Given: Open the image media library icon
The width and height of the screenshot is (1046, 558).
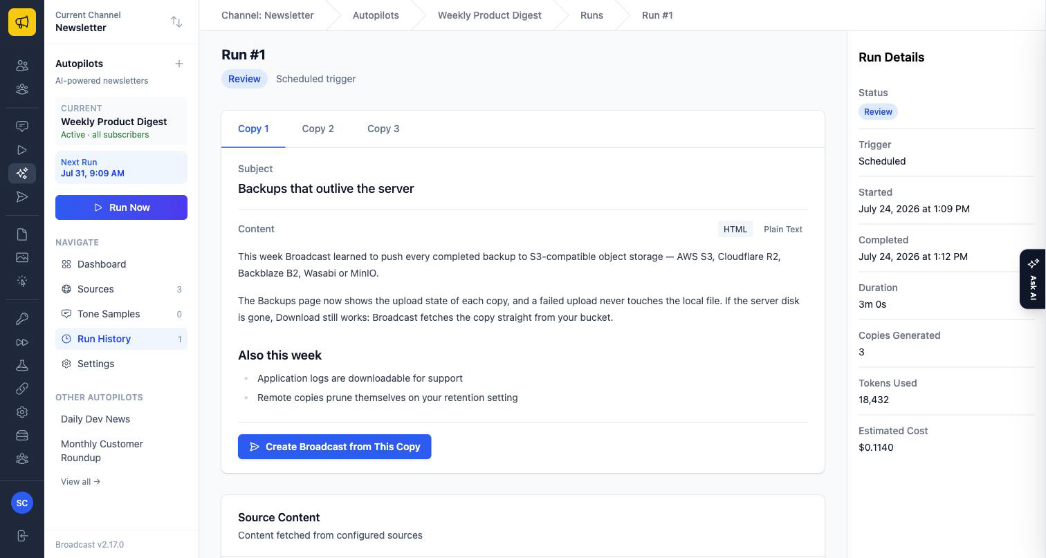Looking at the screenshot, I should tap(22, 257).
